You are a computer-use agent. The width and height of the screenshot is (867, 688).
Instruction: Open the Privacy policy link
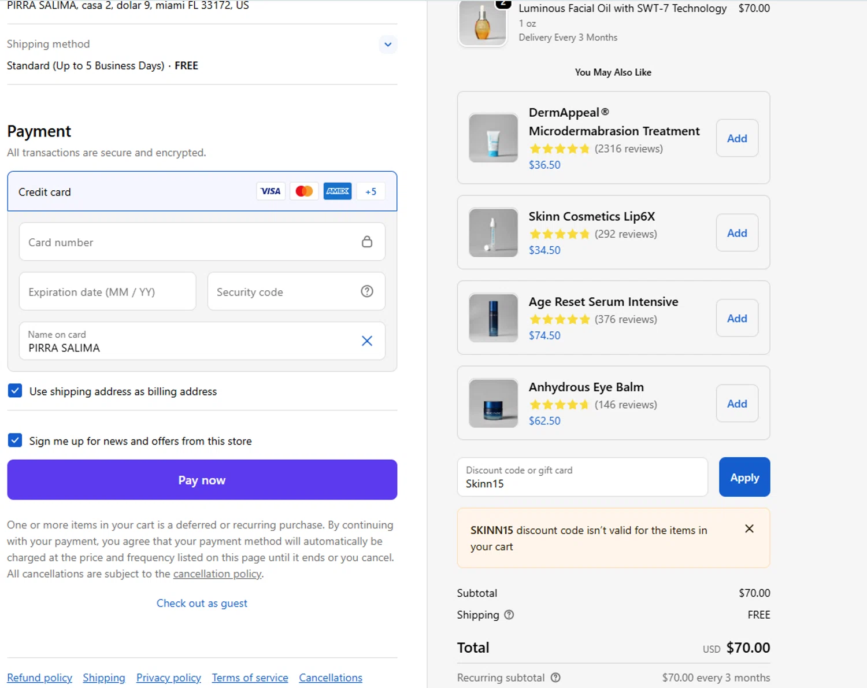(169, 678)
